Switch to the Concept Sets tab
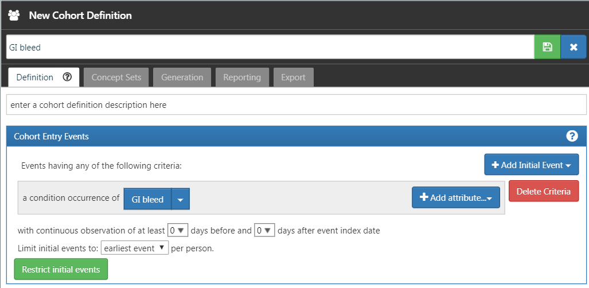The width and height of the screenshot is (589, 288). 116,77
